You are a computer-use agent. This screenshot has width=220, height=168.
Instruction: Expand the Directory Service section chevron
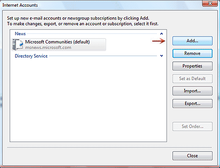tap(161, 56)
